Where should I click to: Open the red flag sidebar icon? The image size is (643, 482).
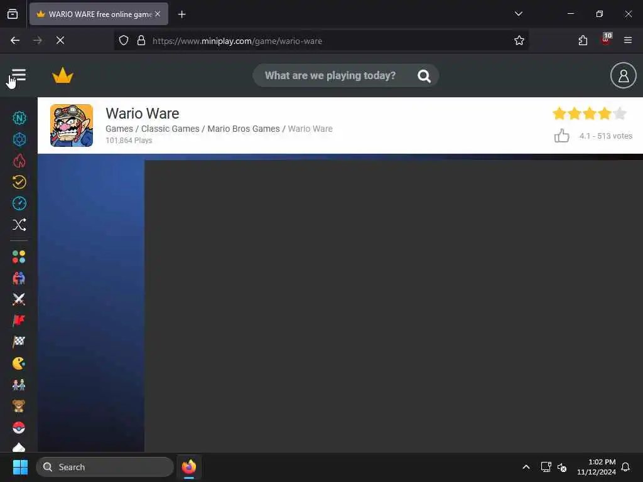tap(19, 321)
